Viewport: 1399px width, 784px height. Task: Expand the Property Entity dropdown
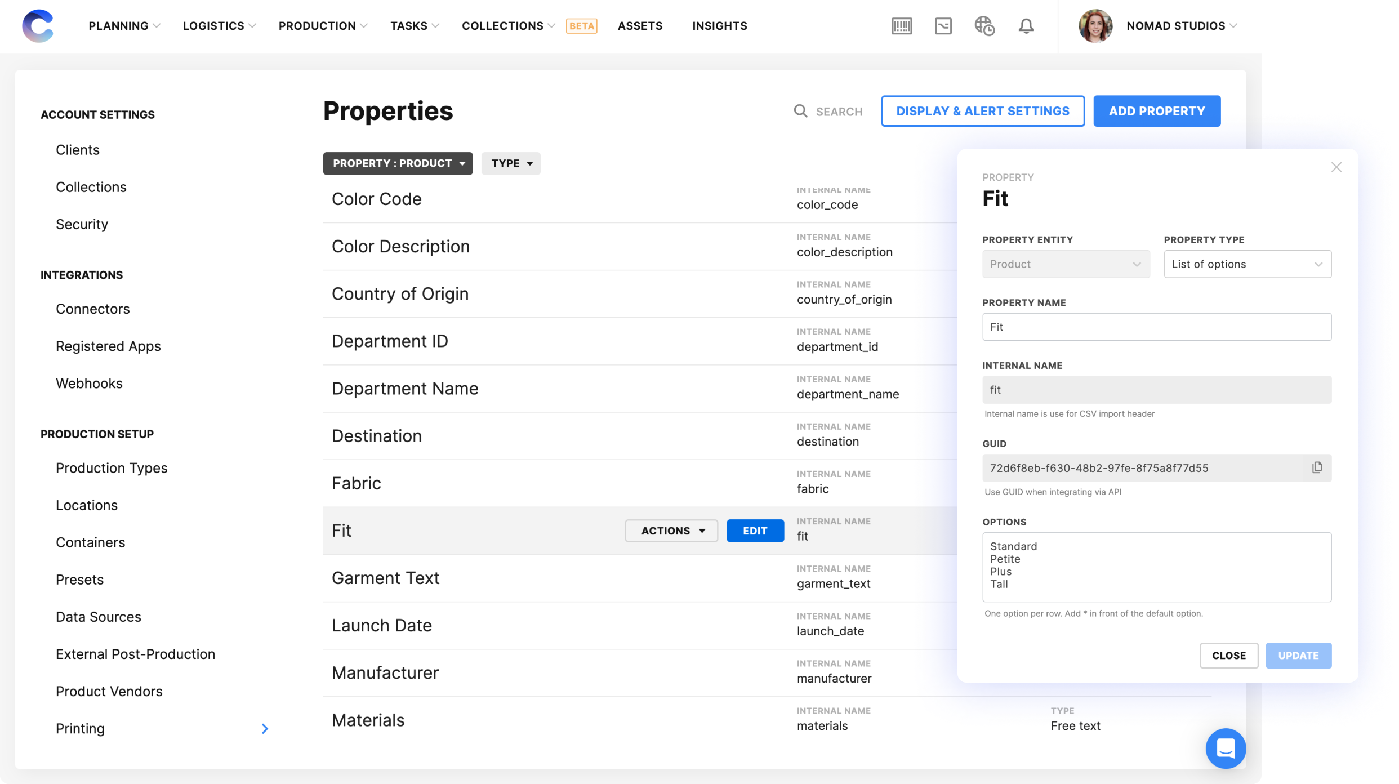pos(1066,264)
